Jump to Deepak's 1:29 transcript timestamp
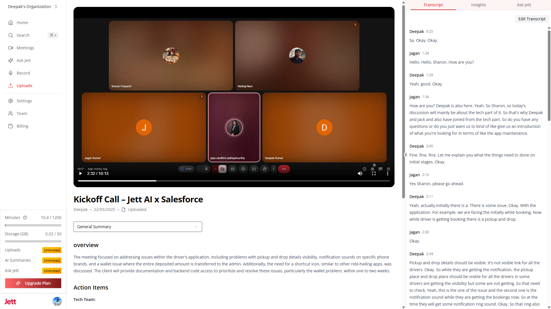551x309 pixels. (430, 75)
